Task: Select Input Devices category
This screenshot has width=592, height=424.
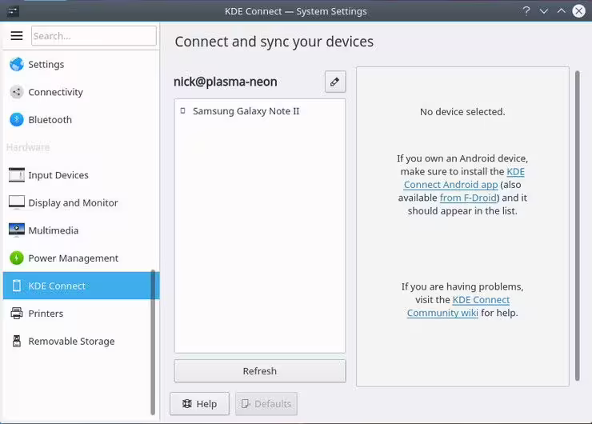Action: tap(81, 175)
